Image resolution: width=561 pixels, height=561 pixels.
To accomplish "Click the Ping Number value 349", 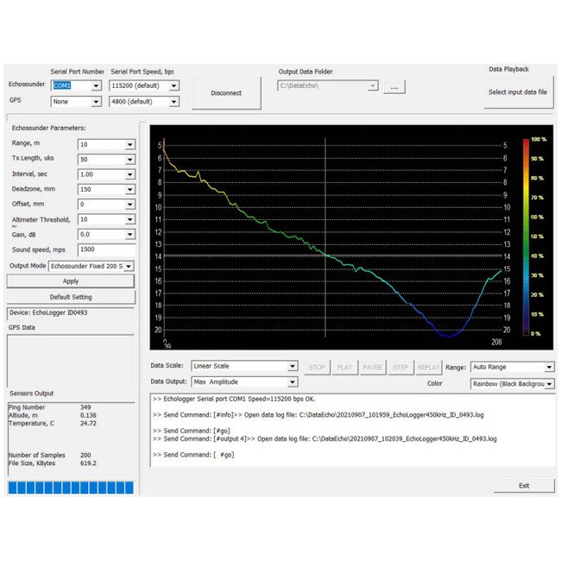I will point(85,407).
